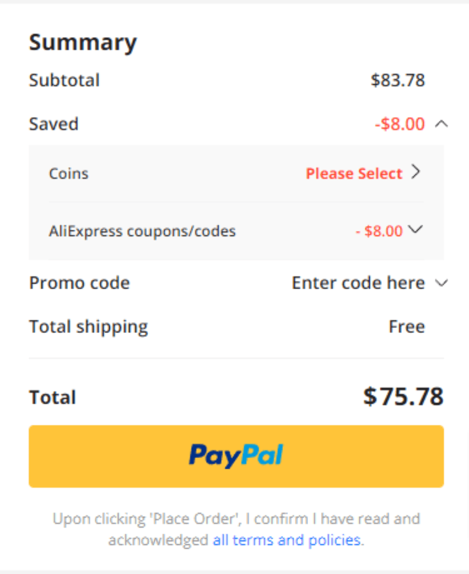469x574 pixels.
Task: Open the promo code dropdown arrow
Action: click(442, 283)
